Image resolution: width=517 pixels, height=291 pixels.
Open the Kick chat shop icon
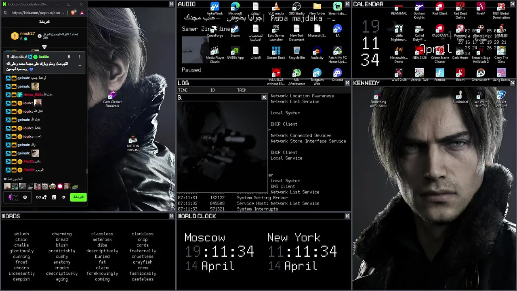pyautogui.click(x=54, y=197)
